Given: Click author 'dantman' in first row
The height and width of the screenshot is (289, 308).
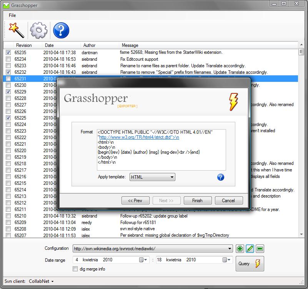Looking at the screenshot, I should [x=89, y=53].
